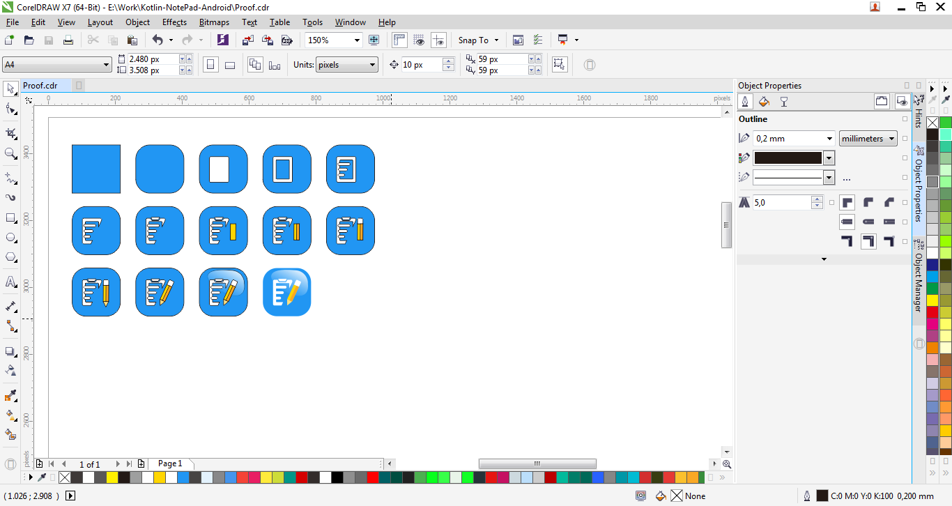Toggle portrait page orientation
This screenshot has height=506, width=952.
pyautogui.click(x=210, y=65)
